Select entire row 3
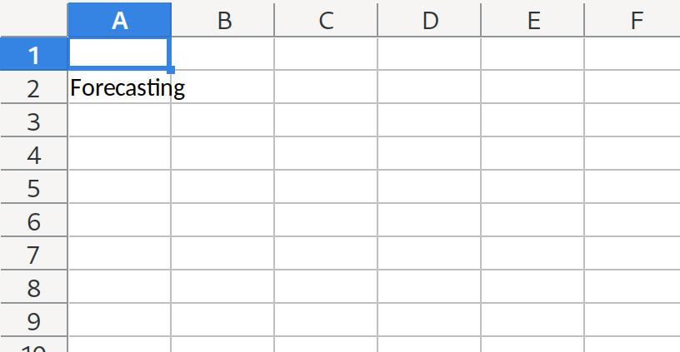 pyautogui.click(x=33, y=121)
